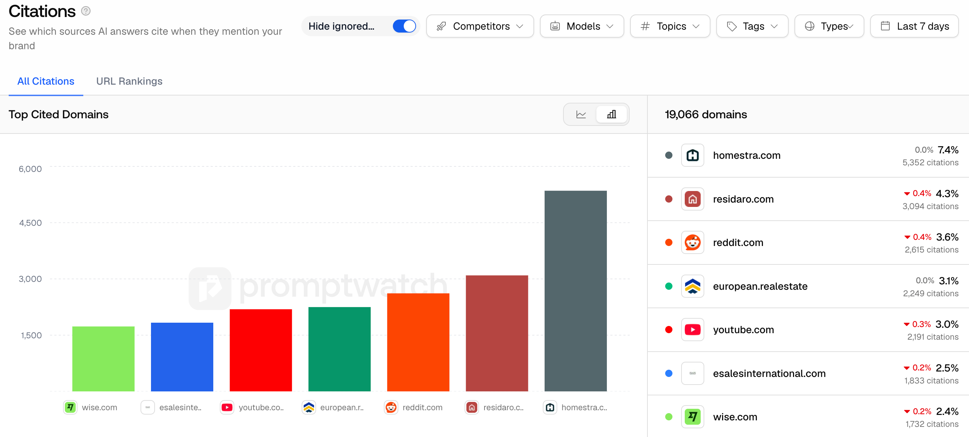Click the wise.com light green bar

pyautogui.click(x=103, y=358)
